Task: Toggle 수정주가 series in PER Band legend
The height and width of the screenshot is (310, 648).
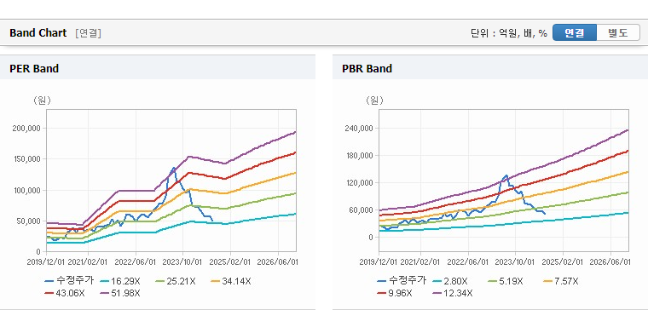Action: pyautogui.click(x=69, y=281)
